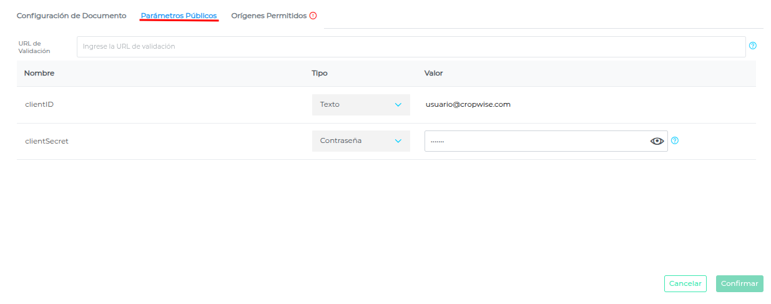This screenshot has height=304, width=771.
Task: Click the Nombre column header
Action: pos(39,73)
